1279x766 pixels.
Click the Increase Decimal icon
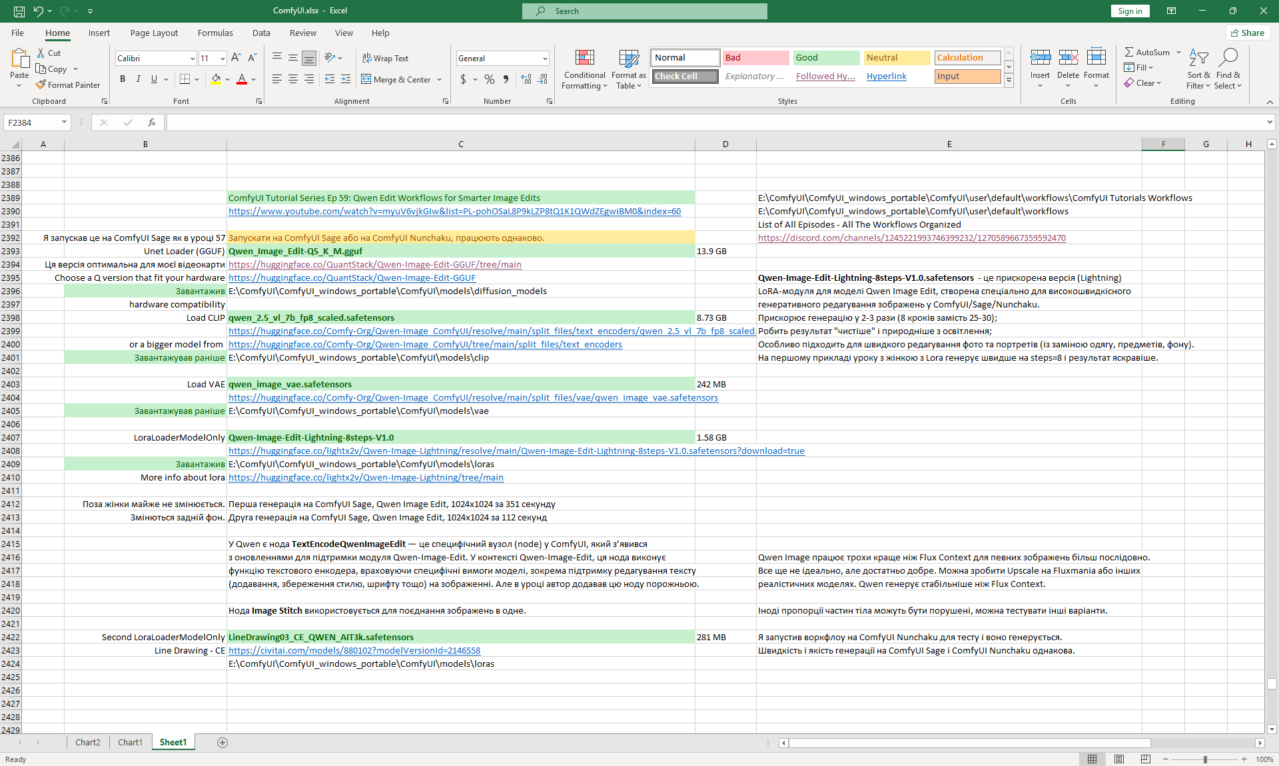pos(526,79)
